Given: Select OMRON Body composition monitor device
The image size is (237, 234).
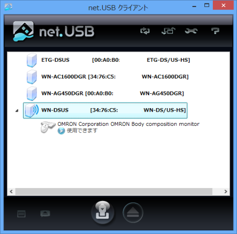Looking at the screenshot, I should click(120, 127).
